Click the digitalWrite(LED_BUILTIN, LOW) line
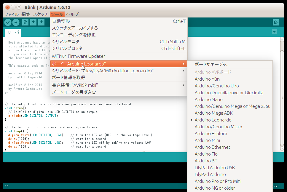This screenshot has height=192, width=287. click(36, 143)
